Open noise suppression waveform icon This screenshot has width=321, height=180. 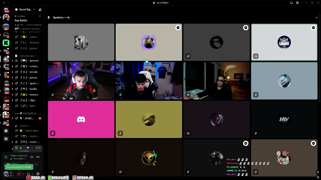point(32,157)
